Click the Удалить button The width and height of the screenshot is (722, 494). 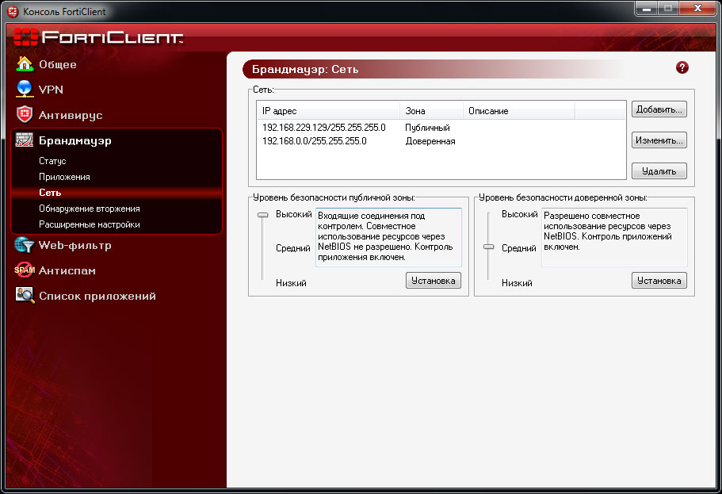click(659, 171)
